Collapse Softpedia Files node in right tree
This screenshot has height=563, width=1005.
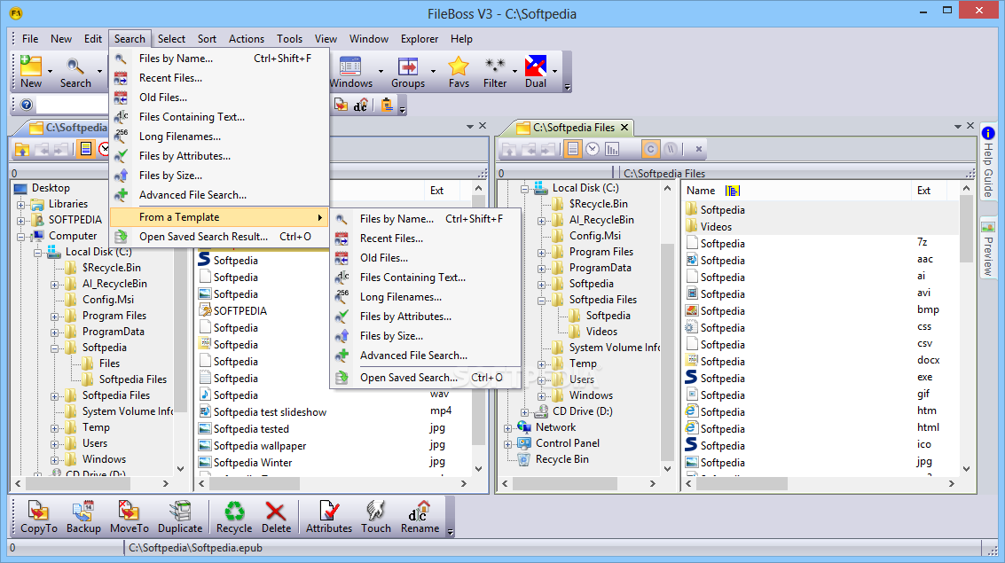542,301
